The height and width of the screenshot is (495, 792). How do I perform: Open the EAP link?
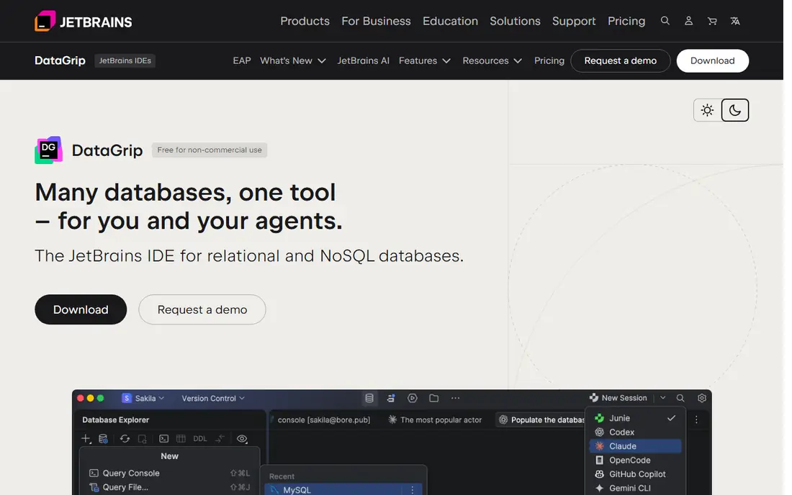[x=242, y=60]
